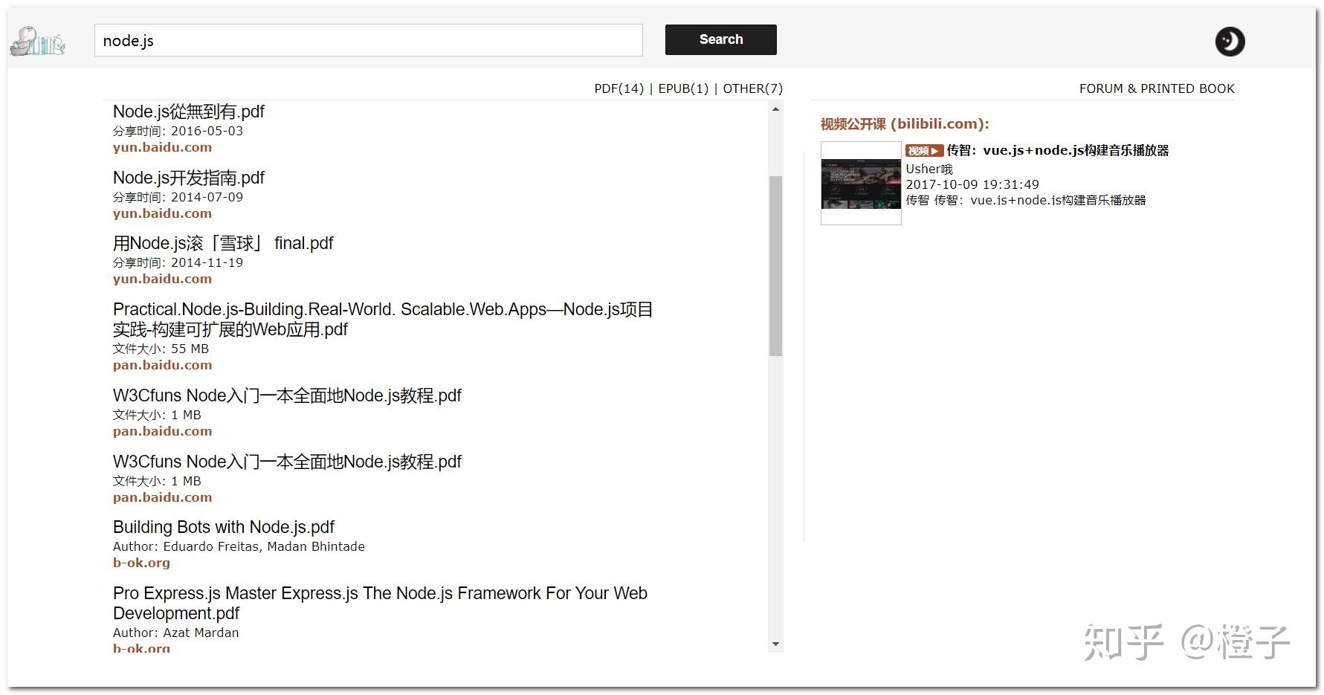Click pan.baidu.com under Practical.Node.js result
This screenshot has width=1324, height=695.
point(162,365)
